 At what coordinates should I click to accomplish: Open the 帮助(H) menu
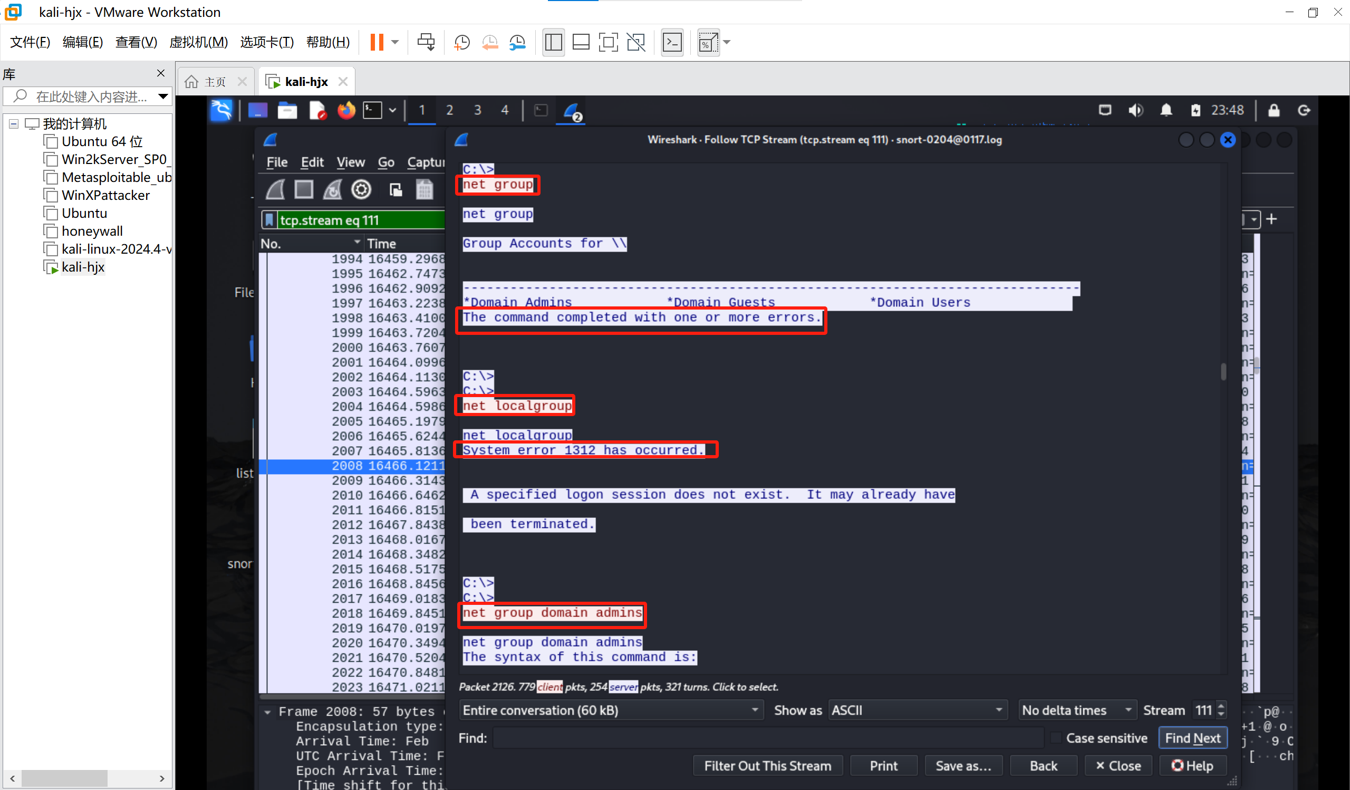click(328, 42)
